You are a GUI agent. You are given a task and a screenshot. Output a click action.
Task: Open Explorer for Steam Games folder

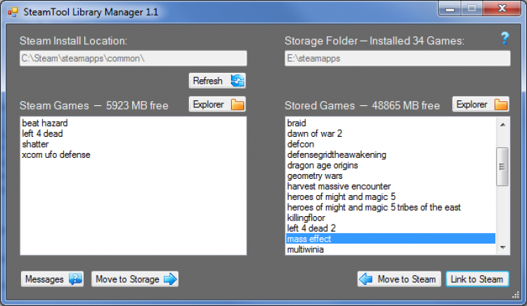(x=217, y=105)
